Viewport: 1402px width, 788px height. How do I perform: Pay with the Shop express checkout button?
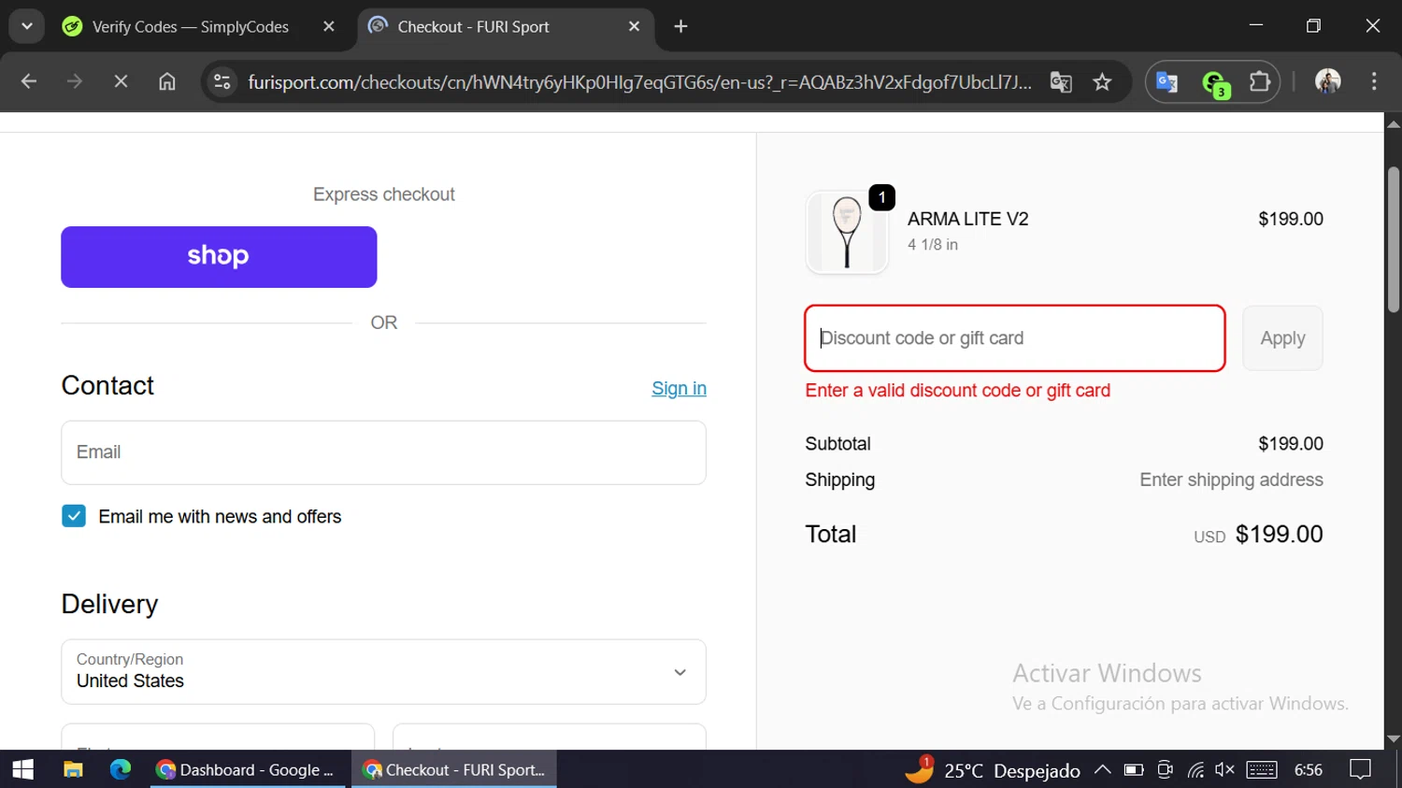click(x=219, y=257)
